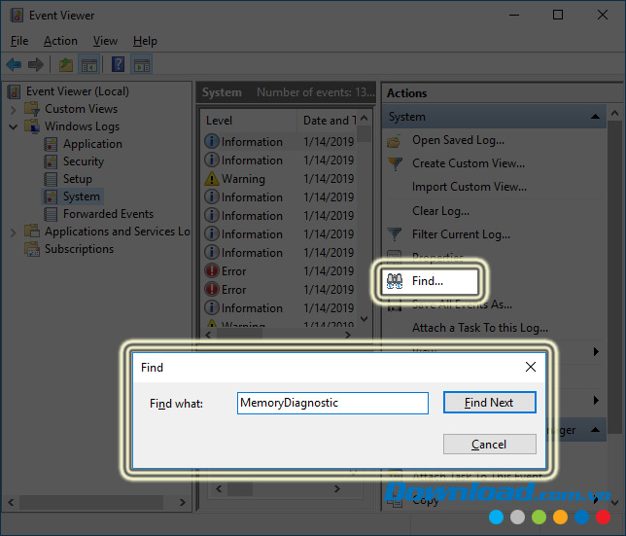The height and width of the screenshot is (536, 626).
Task: Click Open Saved Log action
Action: pyautogui.click(x=458, y=140)
